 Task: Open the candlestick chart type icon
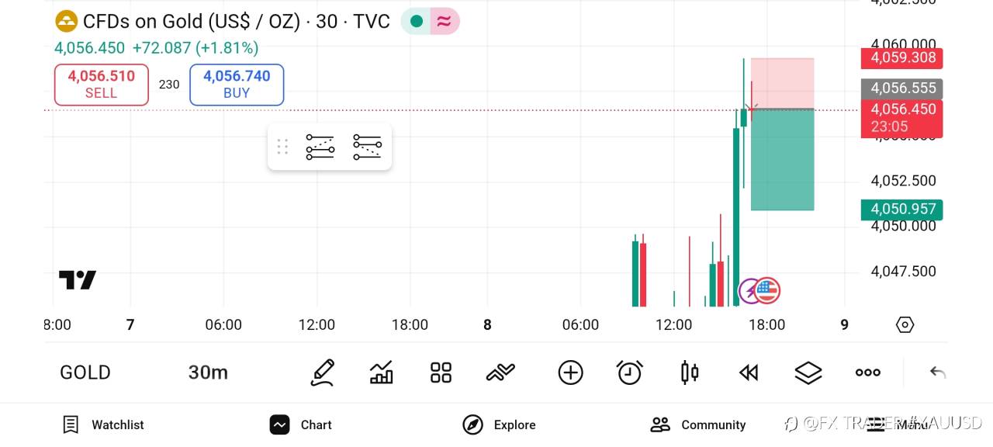[689, 372]
